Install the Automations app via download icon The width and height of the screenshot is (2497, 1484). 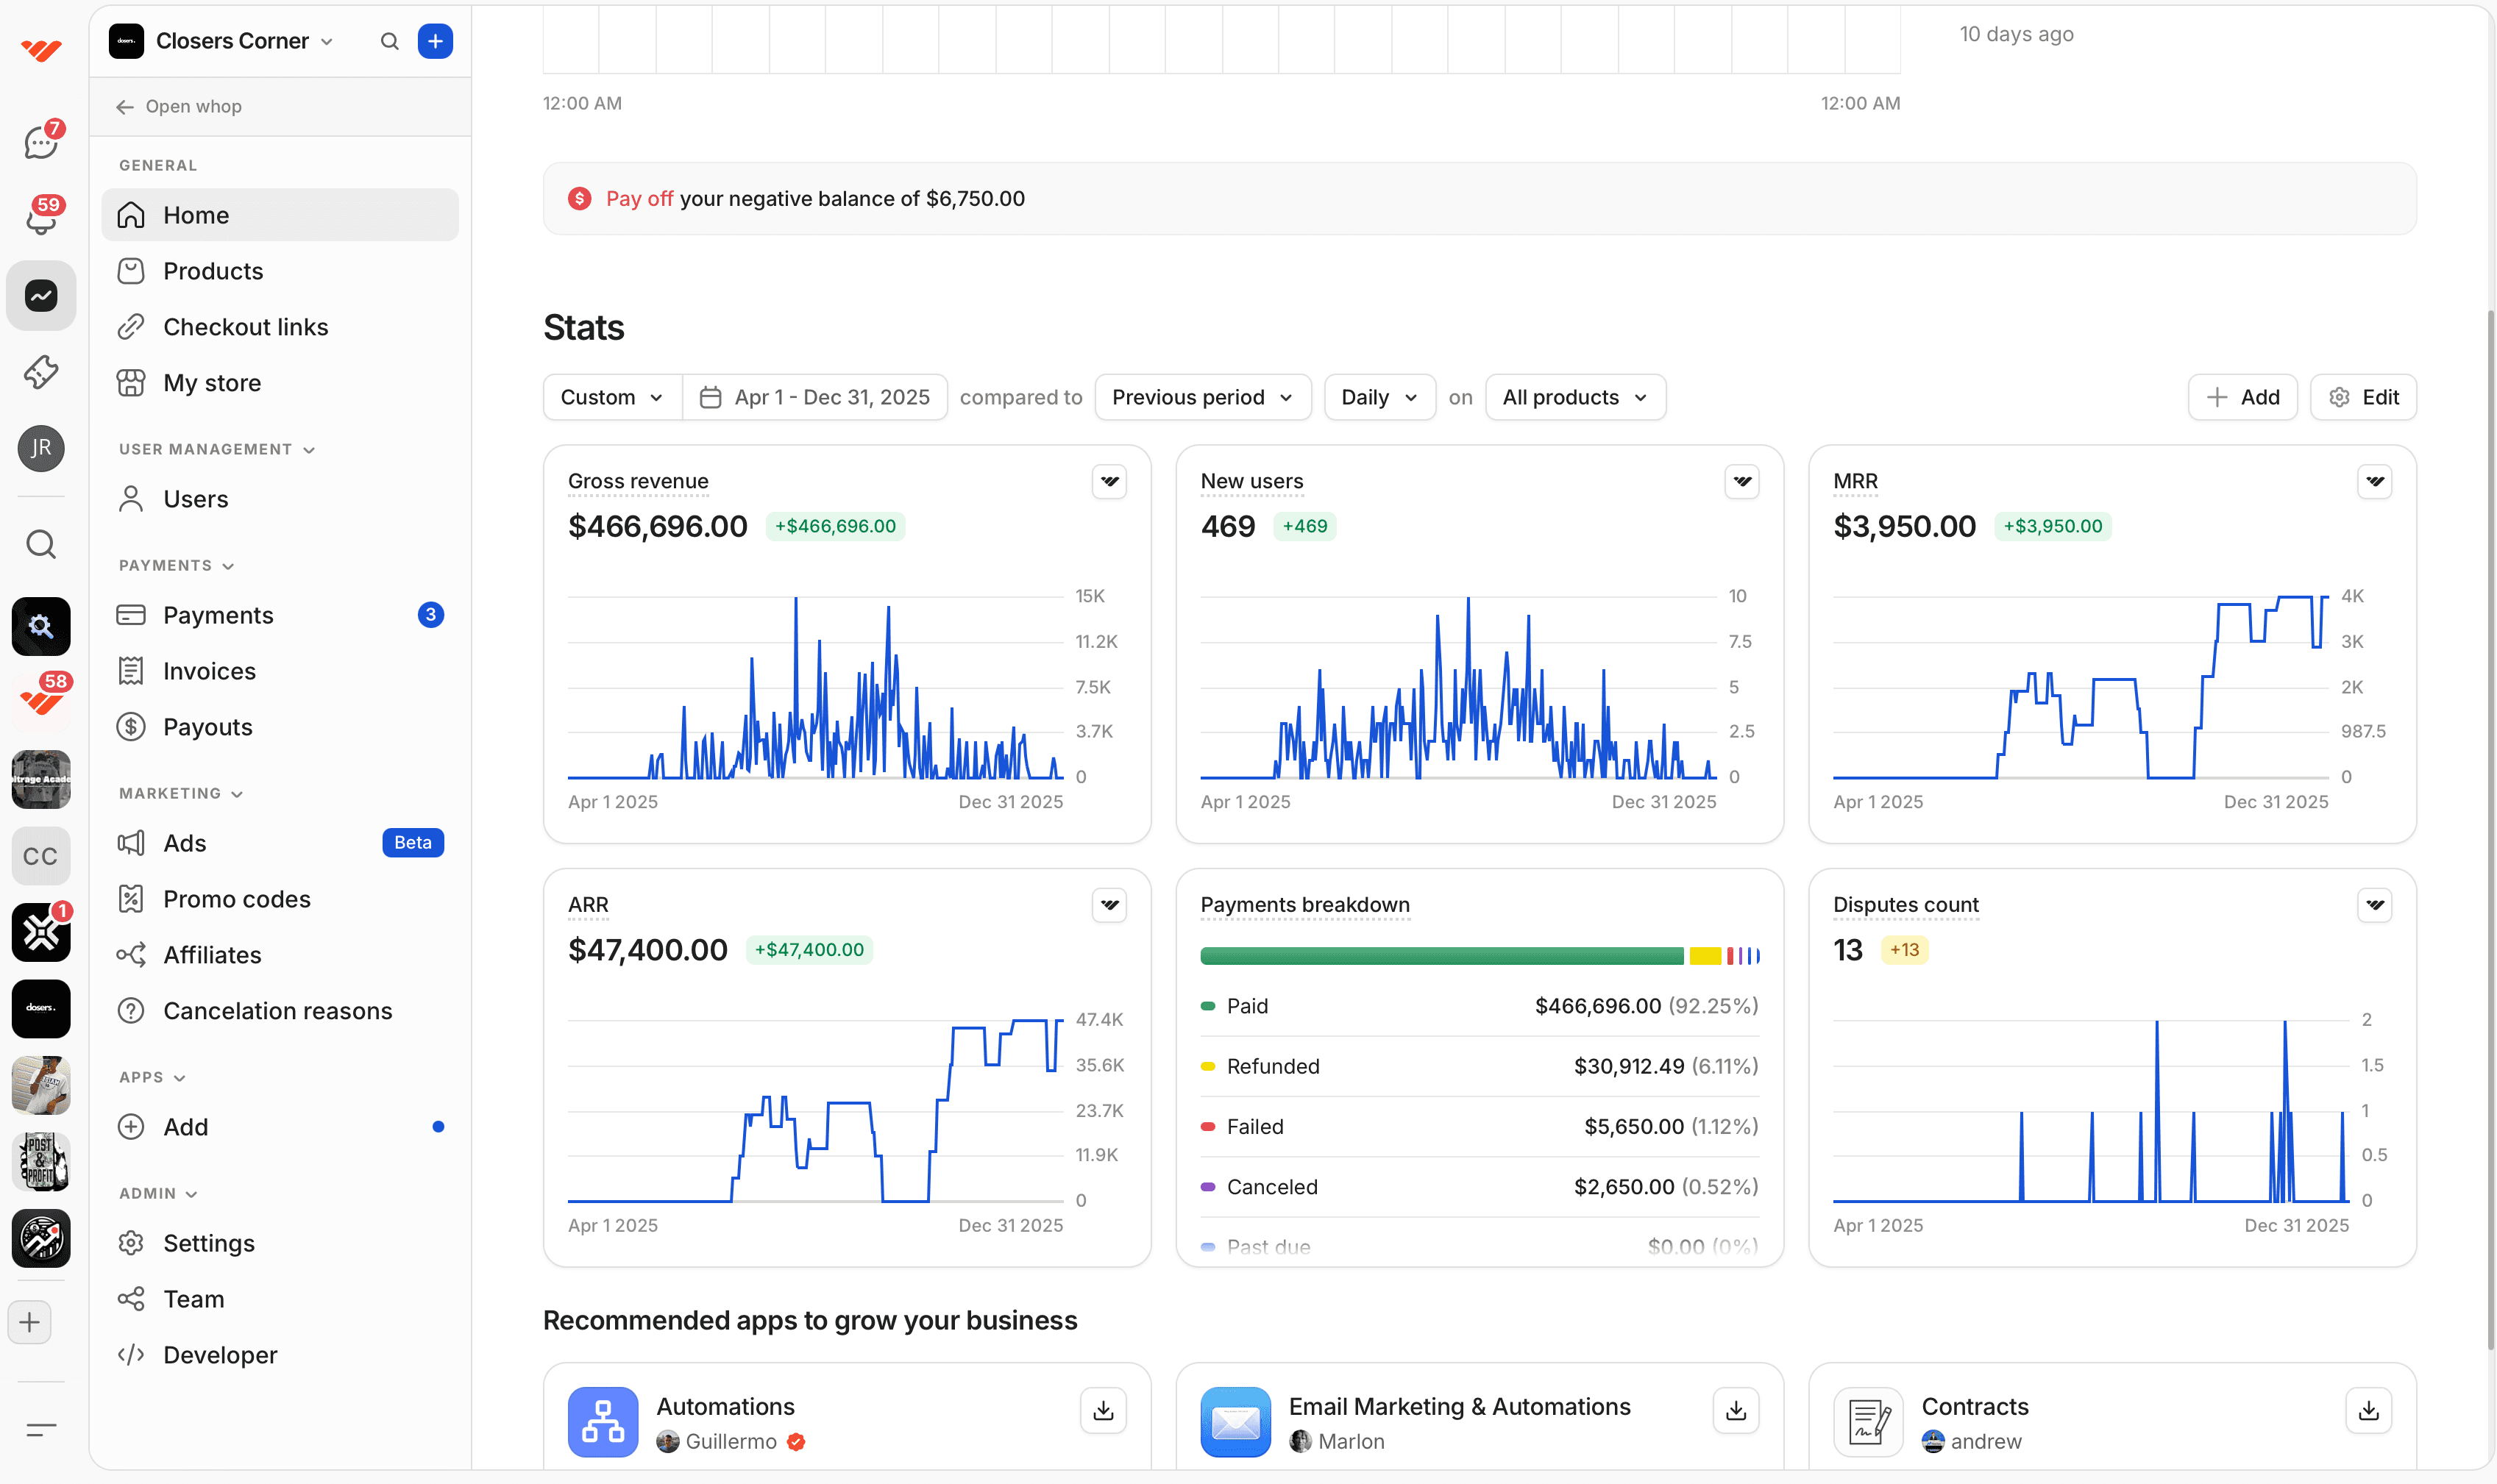[x=1104, y=1410]
